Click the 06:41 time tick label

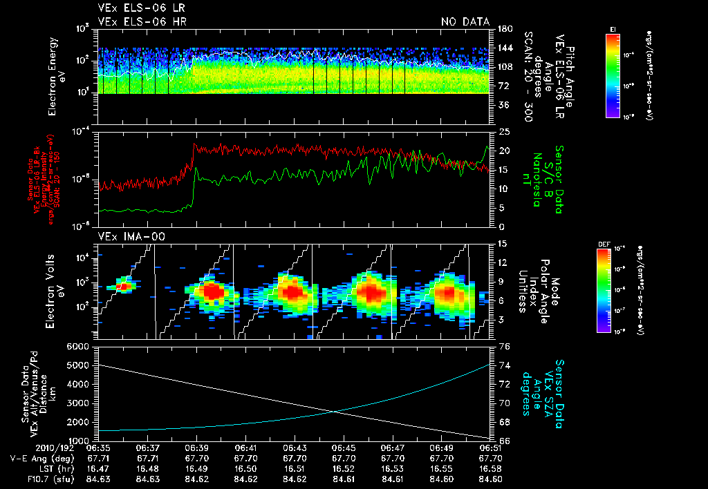[245, 447]
